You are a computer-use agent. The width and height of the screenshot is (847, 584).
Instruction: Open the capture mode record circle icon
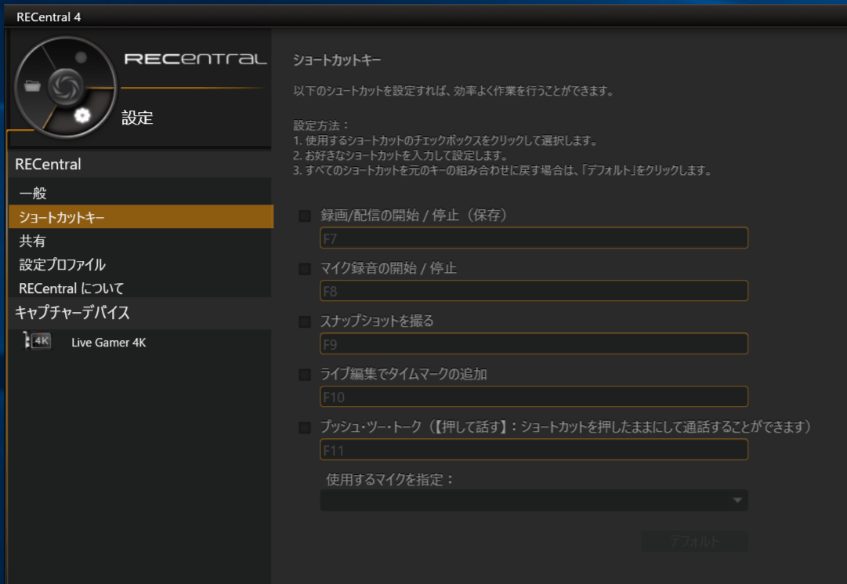[x=81, y=57]
